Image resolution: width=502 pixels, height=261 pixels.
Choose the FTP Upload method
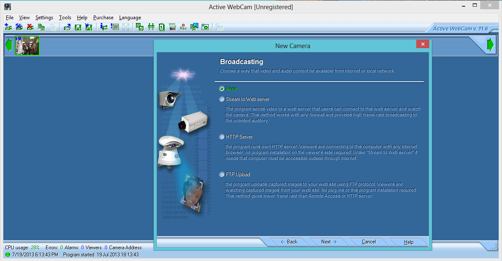coord(221,174)
